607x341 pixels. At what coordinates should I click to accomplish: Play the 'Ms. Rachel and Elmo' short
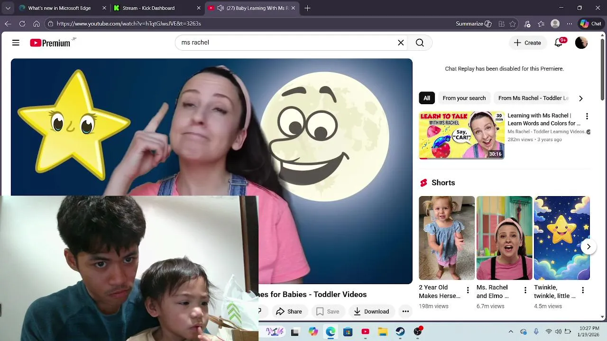click(x=505, y=238)
